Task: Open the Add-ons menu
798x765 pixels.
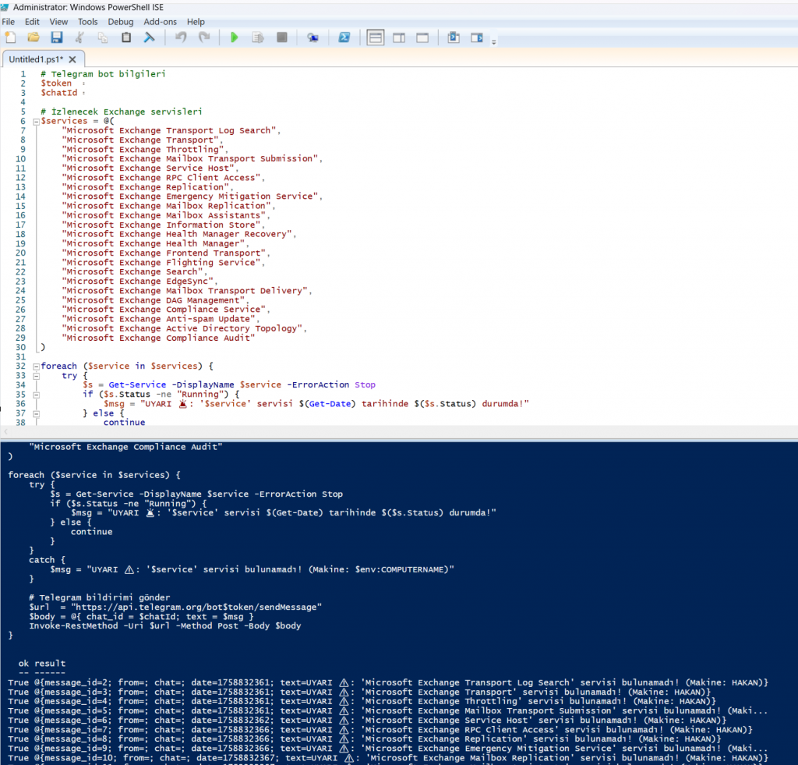Action: (161, 22)
